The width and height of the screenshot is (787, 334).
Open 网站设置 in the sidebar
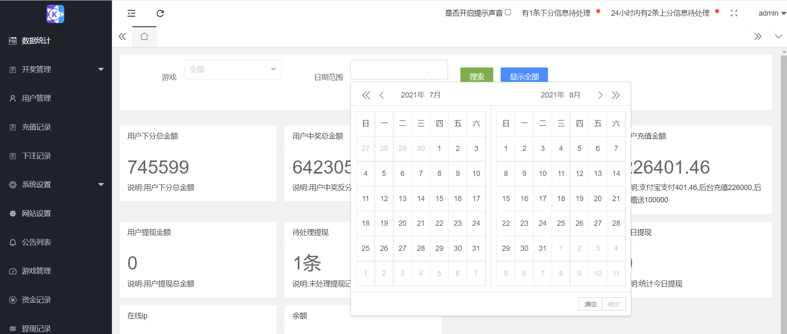coord(56,213)
